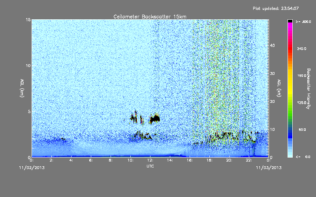Click the 40 kft tick label
Image resolution: width=316 pixels, height=197 pixels.
coord(272,45)
